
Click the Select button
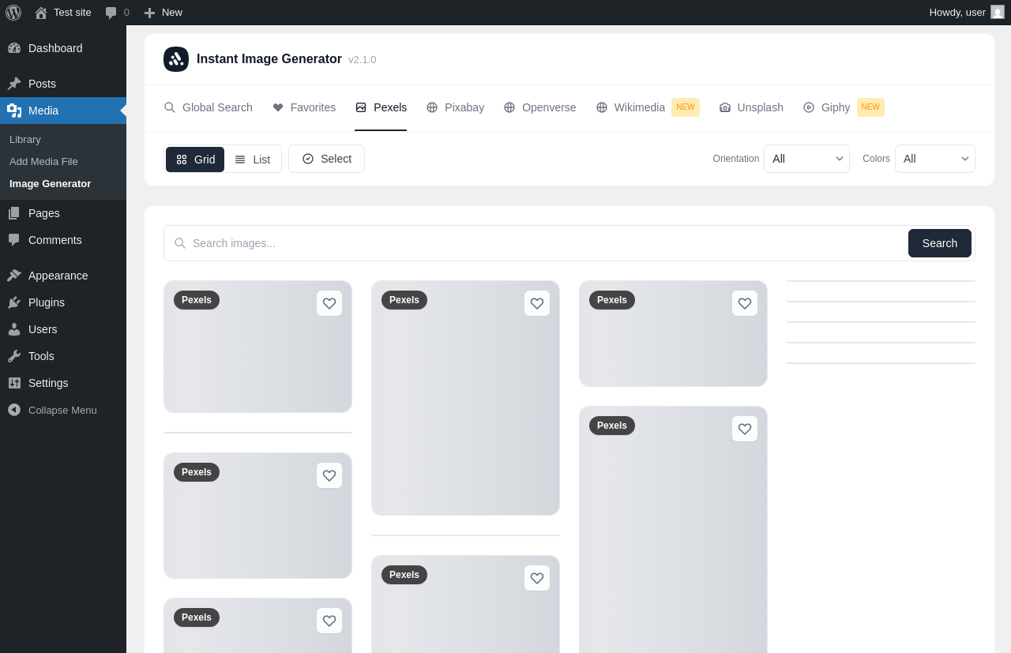pyautogui.click(x=326, y=159)
